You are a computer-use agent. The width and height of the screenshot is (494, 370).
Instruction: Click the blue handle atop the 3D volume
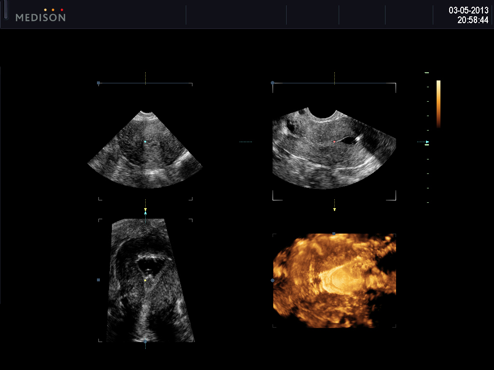(x=334, y=234)
